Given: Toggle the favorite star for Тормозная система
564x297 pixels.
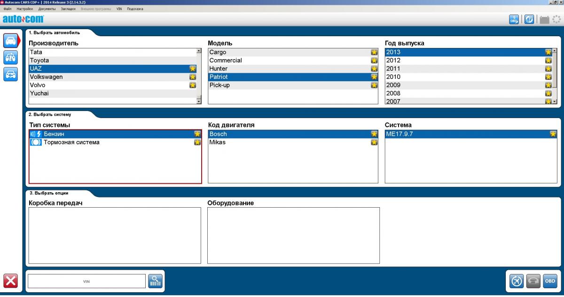Looking at the screenshot, I should click(197, 142).
